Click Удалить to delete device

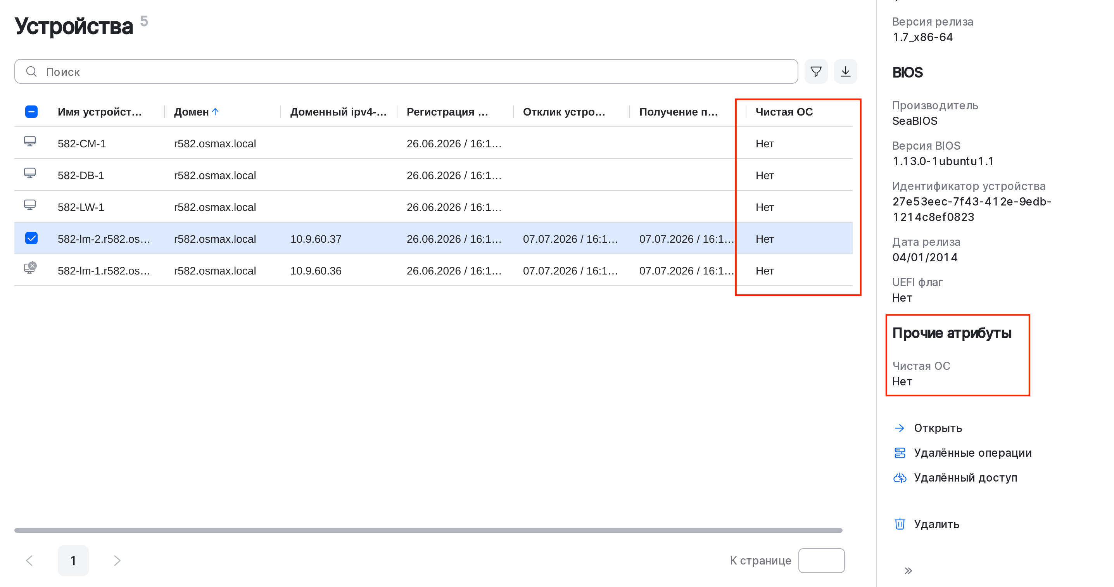pyautogui.click(x=937, y=524)
